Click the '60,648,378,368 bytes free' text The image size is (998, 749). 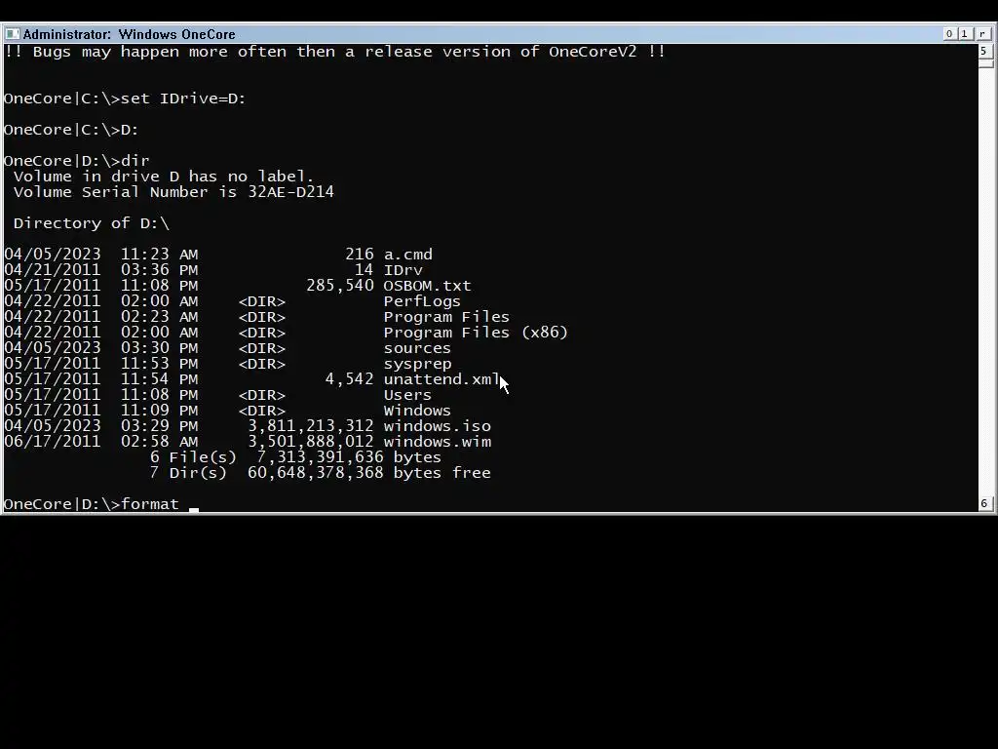[x=369, y=473]
